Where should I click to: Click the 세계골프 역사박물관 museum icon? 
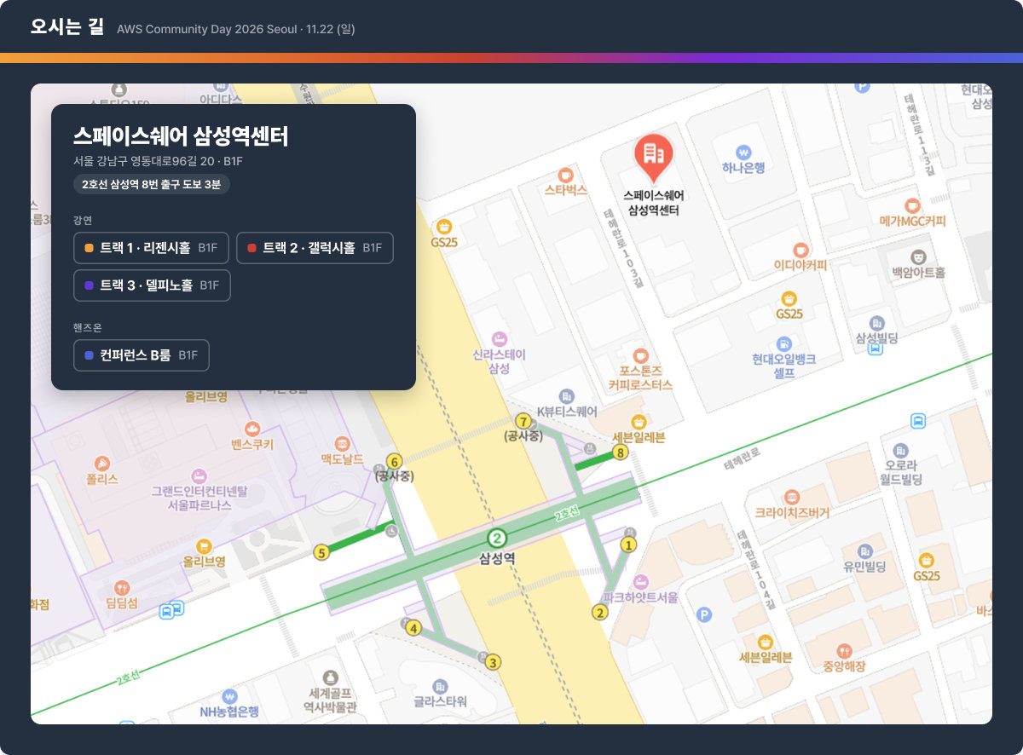click(x=331, y=677)
